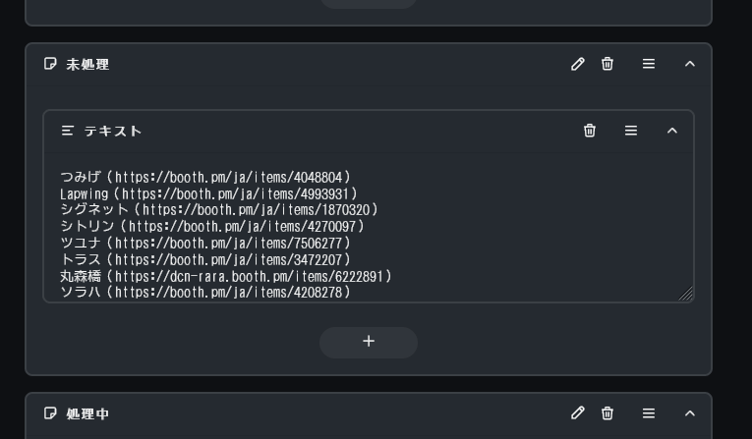Edit the 処理中 section title with pencil icon

click(x=578, y=413)
